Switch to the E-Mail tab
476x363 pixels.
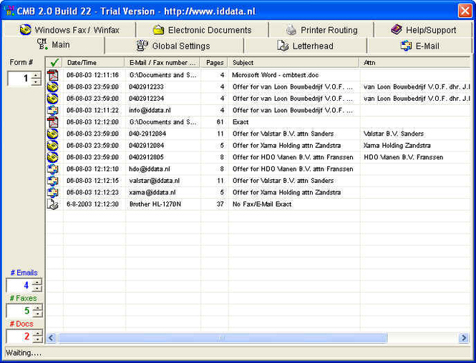(419, 46)
